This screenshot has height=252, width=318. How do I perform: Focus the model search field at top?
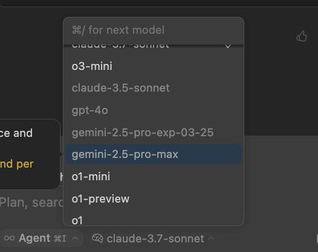point(153,30)
